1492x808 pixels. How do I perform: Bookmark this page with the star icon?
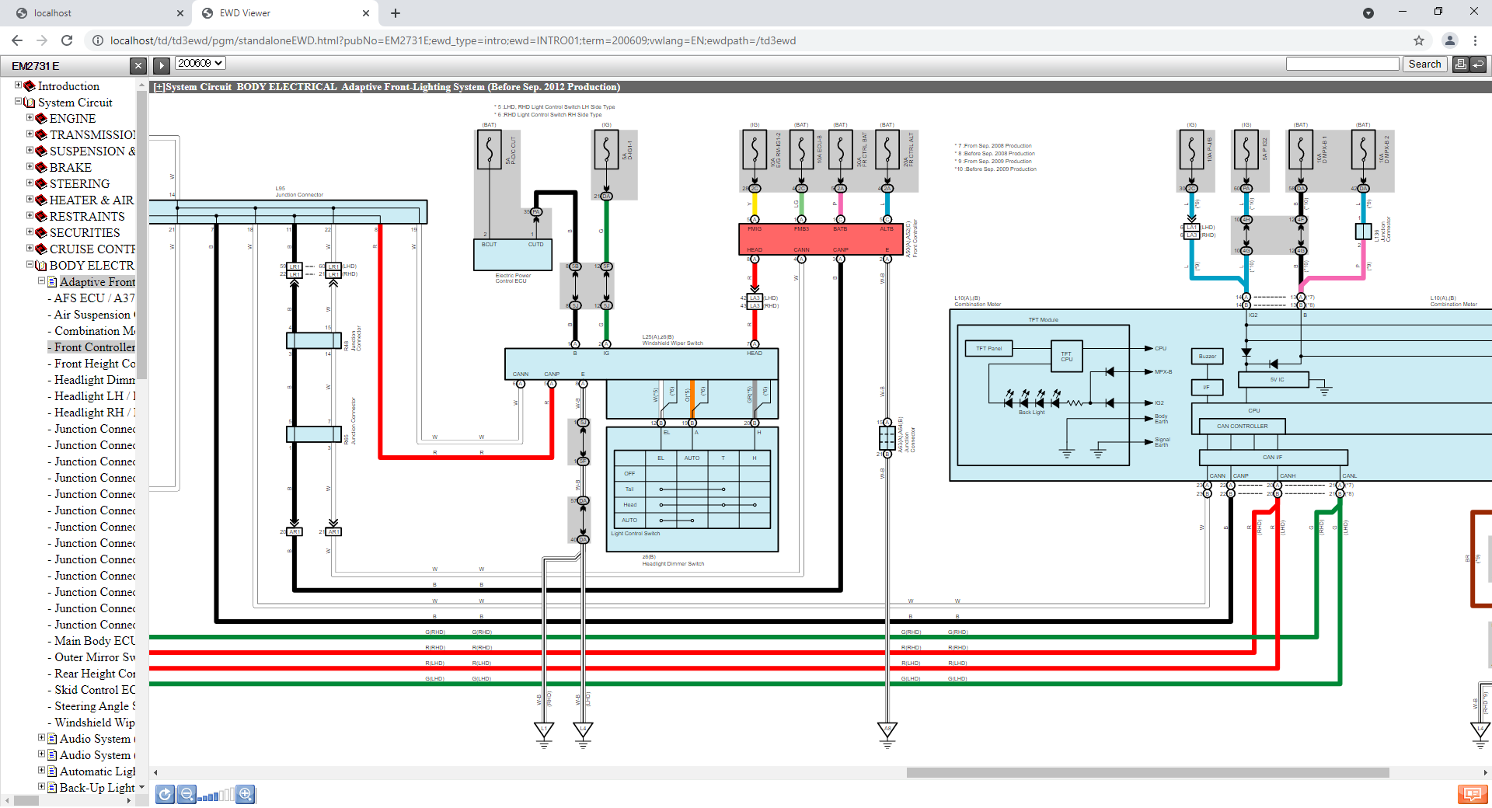click(x=1419, y=40)
